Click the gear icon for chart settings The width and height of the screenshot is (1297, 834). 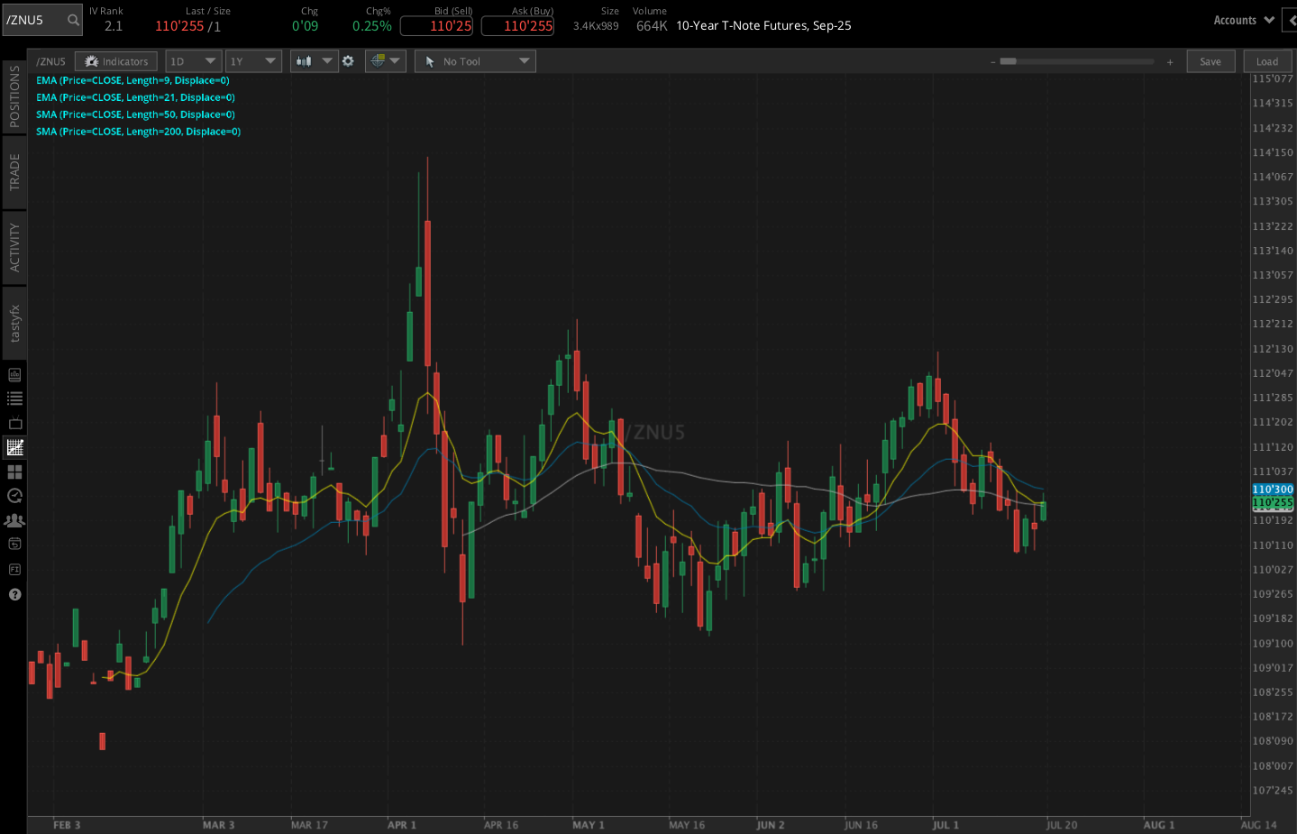pyautogui.click(x=349, y=60)
